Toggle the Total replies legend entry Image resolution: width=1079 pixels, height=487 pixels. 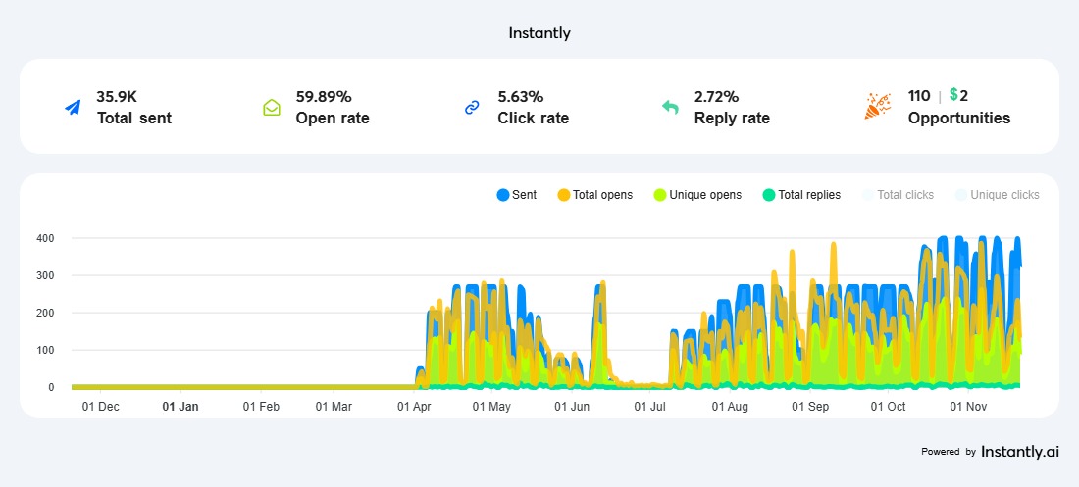click(801, 195)
